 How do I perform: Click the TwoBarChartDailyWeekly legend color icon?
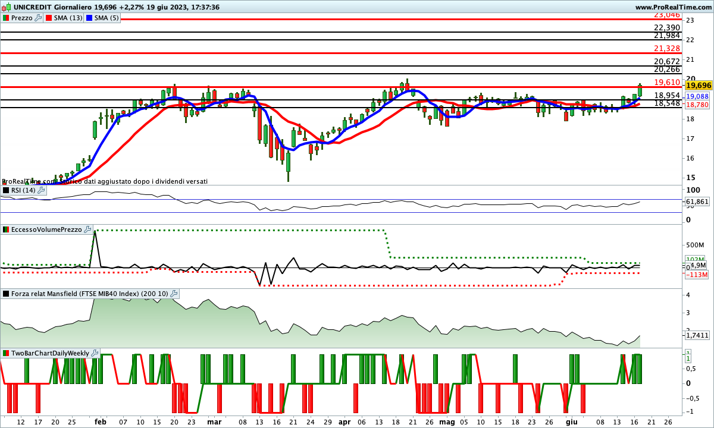point(6,353)
